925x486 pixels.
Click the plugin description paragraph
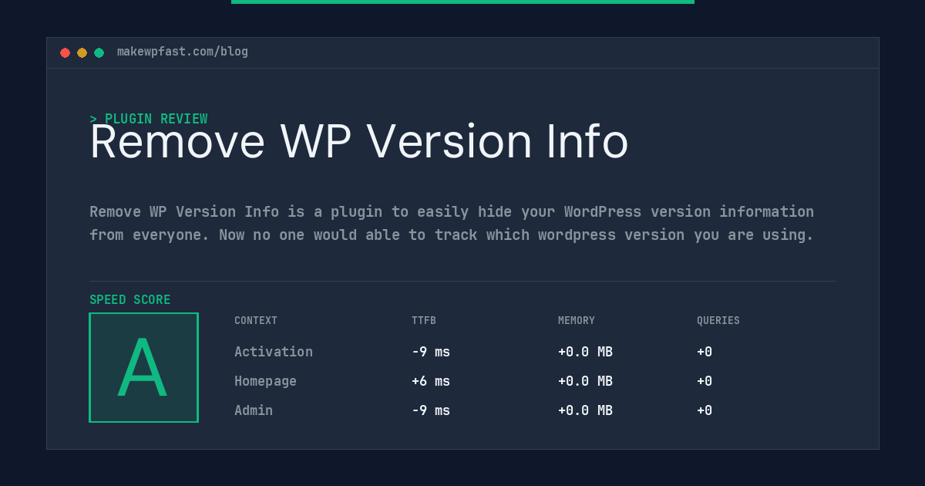[x=452, y=223]
